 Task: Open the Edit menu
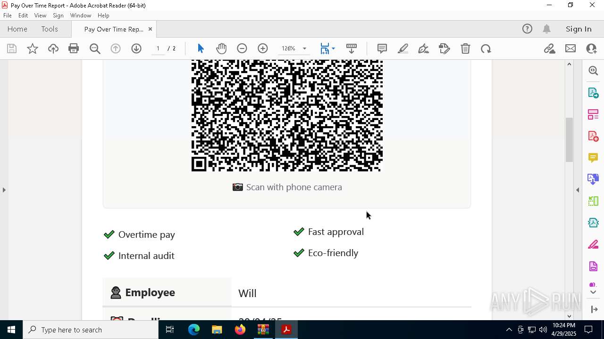pos(23,15)
